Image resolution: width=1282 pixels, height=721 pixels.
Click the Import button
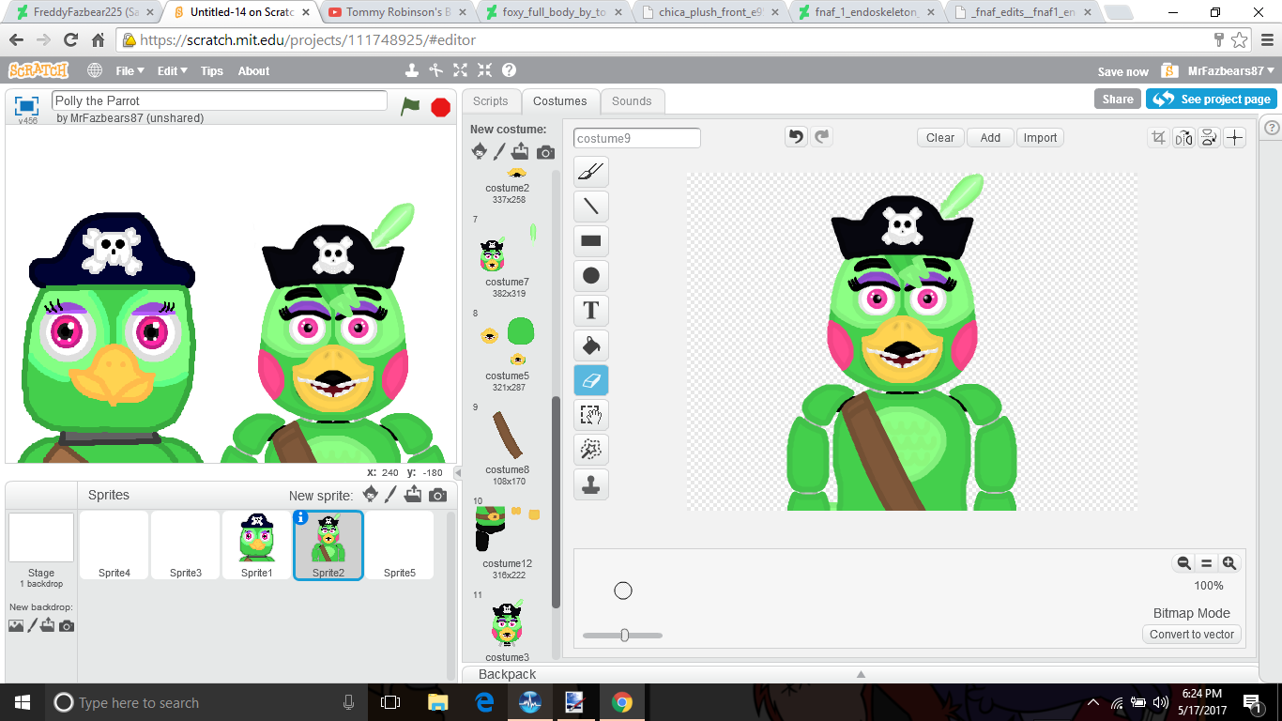[x=1040, y=137]
